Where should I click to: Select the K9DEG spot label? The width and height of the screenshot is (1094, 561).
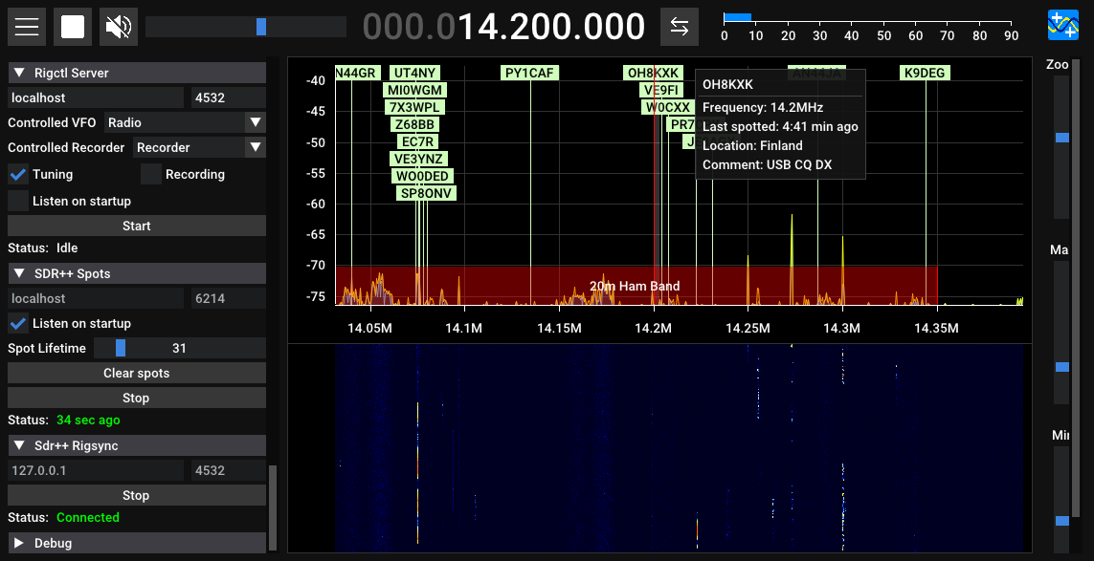[926, 74]
